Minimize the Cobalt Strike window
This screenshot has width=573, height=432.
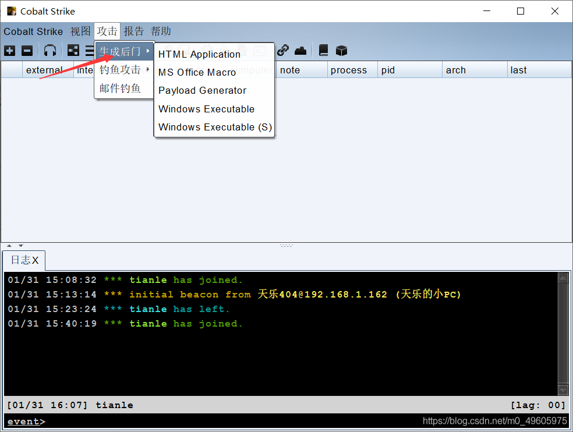tap(487, 11)
